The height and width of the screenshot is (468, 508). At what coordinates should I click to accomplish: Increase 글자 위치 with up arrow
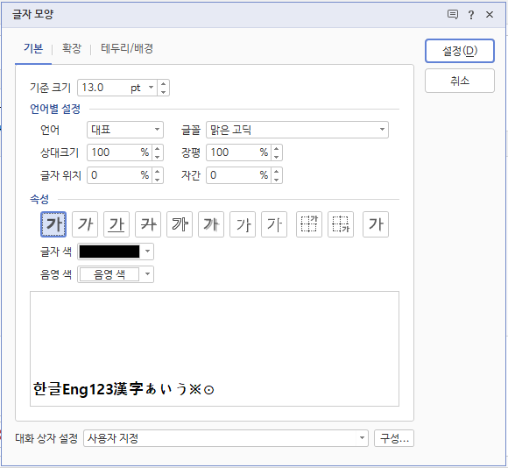click(x=157, y=171)
